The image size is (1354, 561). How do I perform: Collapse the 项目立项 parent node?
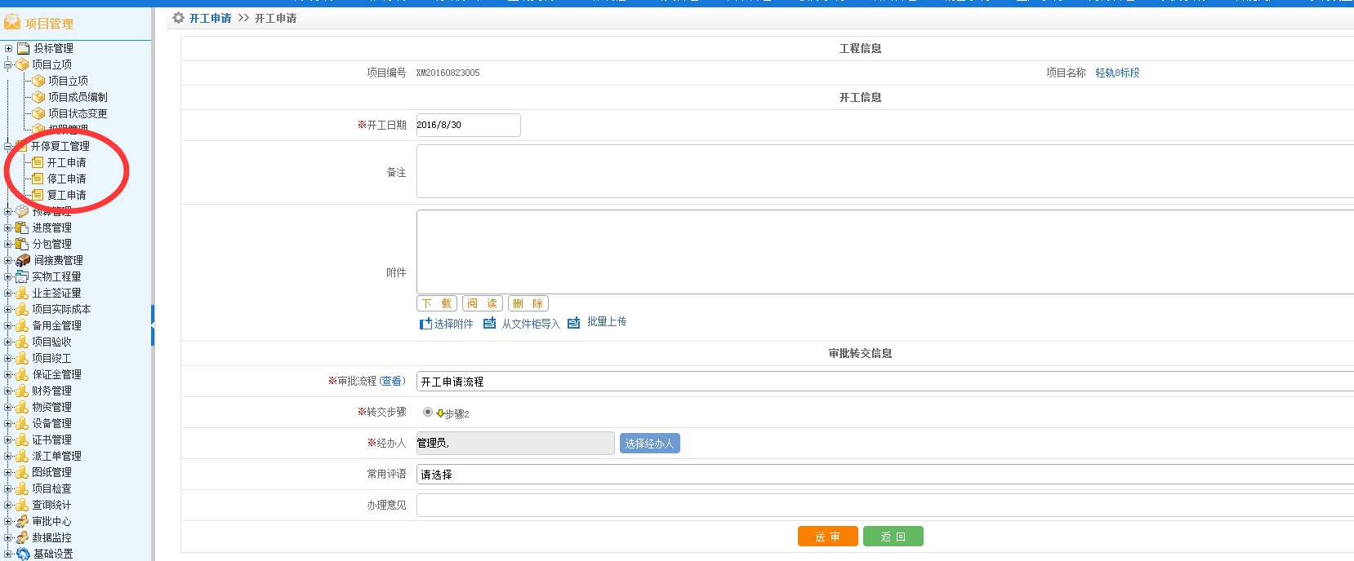coord(8,64)
